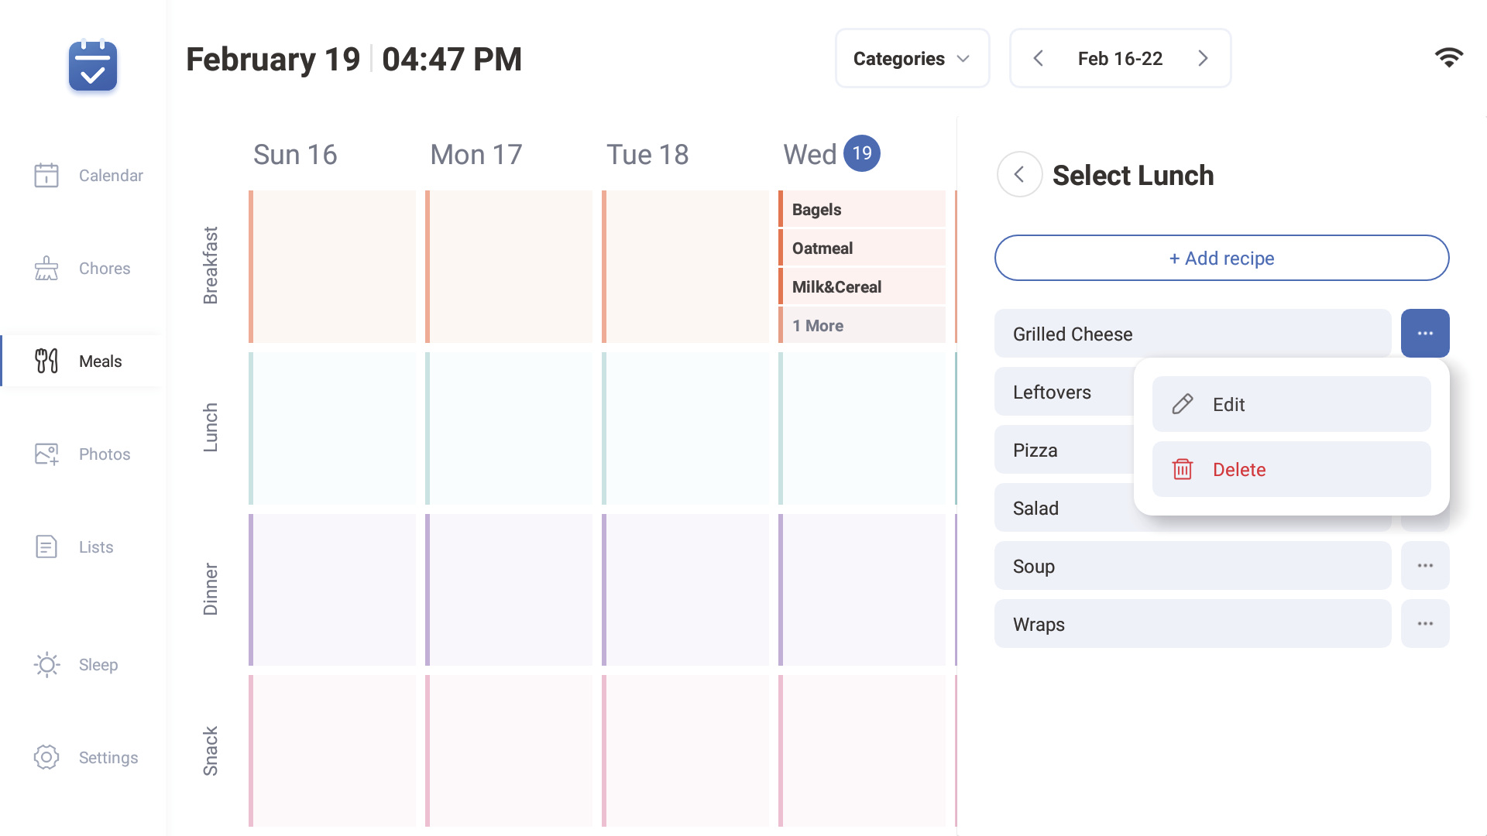Viewport: 1487px width, 836px height.
Task: Go to the previous week
Action: 1039,59
